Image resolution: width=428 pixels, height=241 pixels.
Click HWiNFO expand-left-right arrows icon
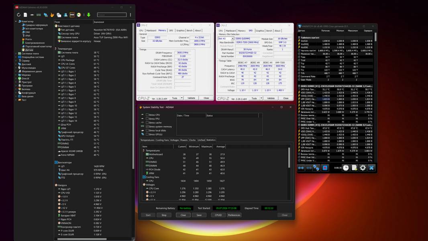tap(301, 168)
